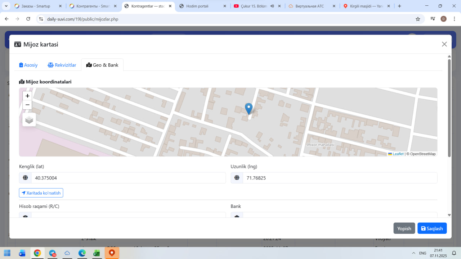
Task: Open the Leaflet attribution link
Action: (398, 154)
